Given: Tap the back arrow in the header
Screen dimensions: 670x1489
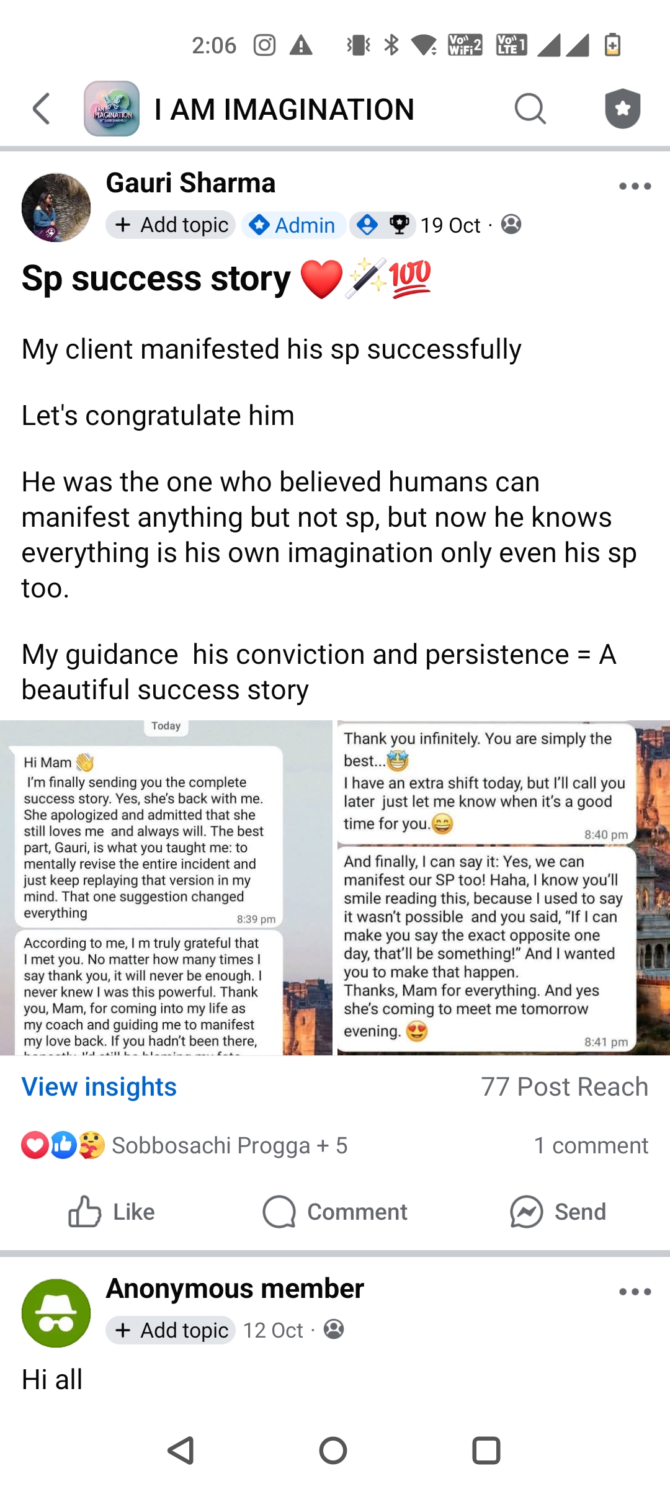Looking at the screenshot, I should coord(42,109).
